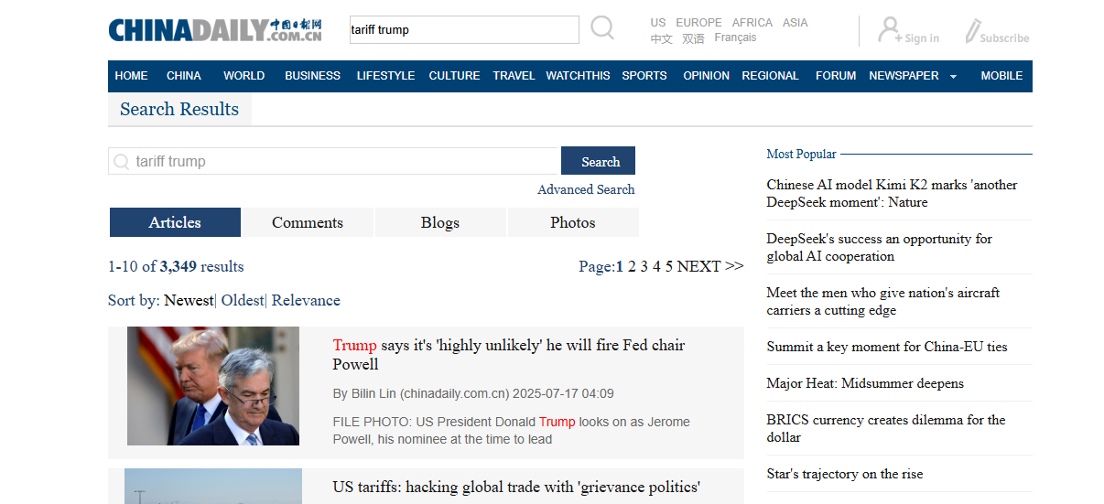Go to results page 3
Screen dimensions: 1104x504
coord(644,266)
